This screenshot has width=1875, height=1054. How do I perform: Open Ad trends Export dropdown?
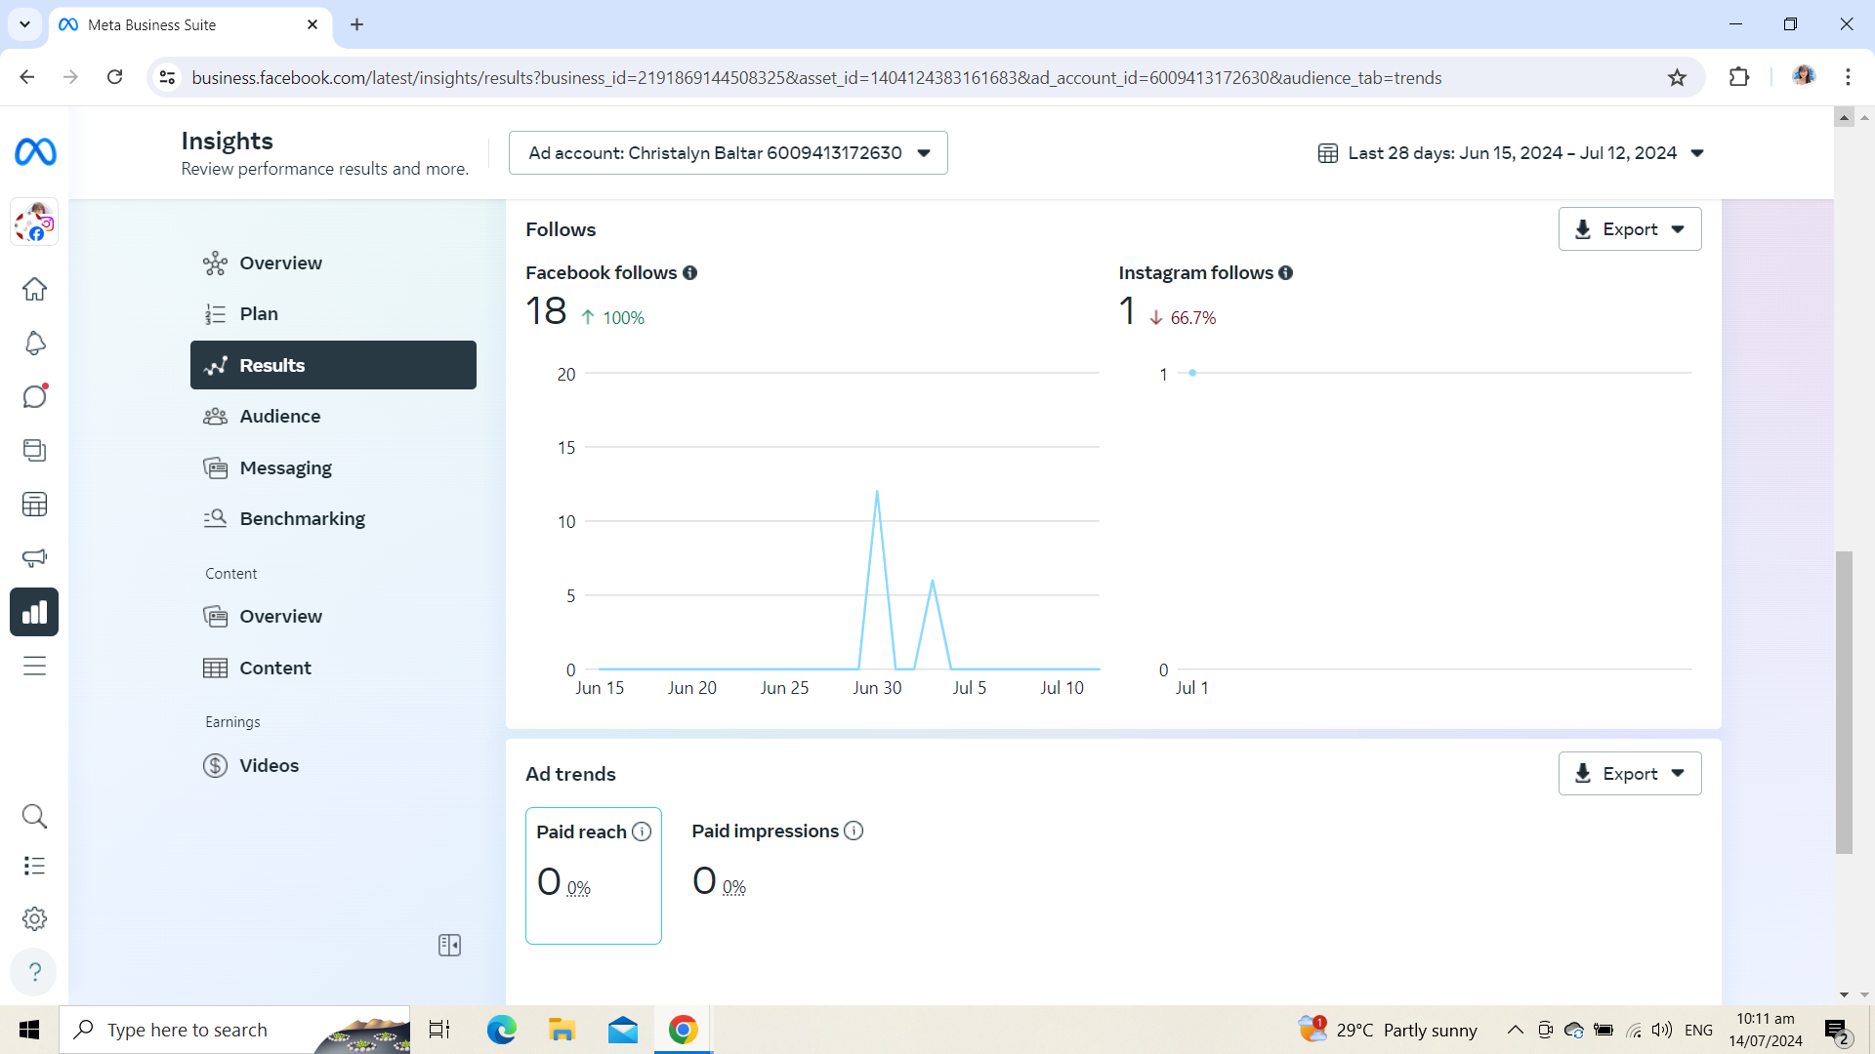pyautogui.click(x=1630, y=774)
